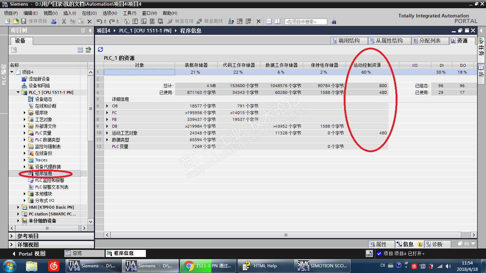Switch to the 从属性结构 tab
486x273 pixels.
[x=389, y=41]
